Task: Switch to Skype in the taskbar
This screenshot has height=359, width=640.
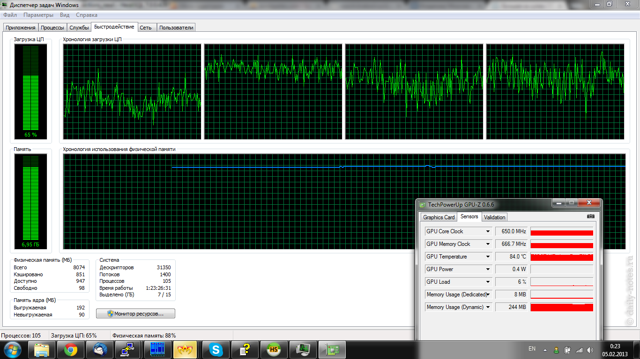Action: [216, 350]
